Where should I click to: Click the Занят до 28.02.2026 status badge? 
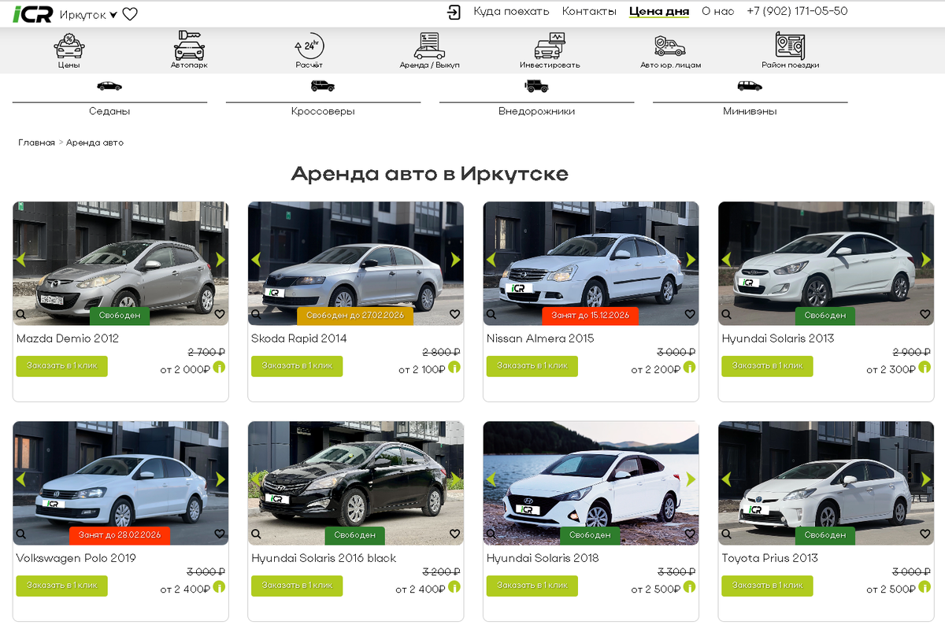click(x=120, y=535)
